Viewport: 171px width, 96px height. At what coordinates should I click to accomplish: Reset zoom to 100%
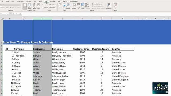[64, 5]
